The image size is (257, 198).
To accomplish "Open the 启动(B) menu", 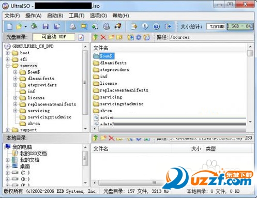I will (x=55, y=16).
